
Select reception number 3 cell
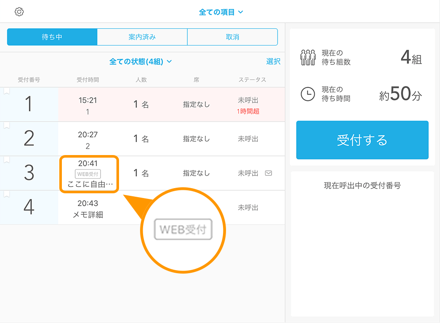(x=29, y=173)
